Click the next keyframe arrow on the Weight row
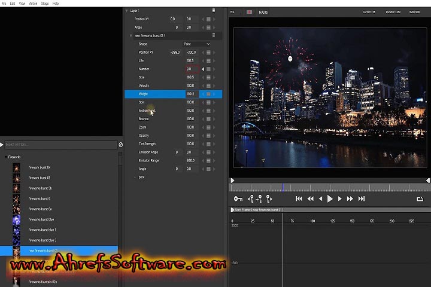The image size is (431, 287). pos(214,94)
